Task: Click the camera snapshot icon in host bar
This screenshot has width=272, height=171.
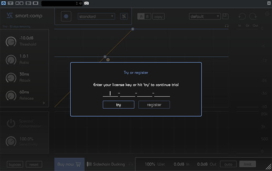Action: pos(86,3)
